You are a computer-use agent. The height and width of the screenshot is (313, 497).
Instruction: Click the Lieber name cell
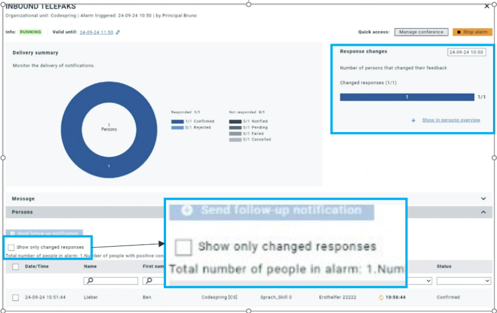click(x=90, y=298)
